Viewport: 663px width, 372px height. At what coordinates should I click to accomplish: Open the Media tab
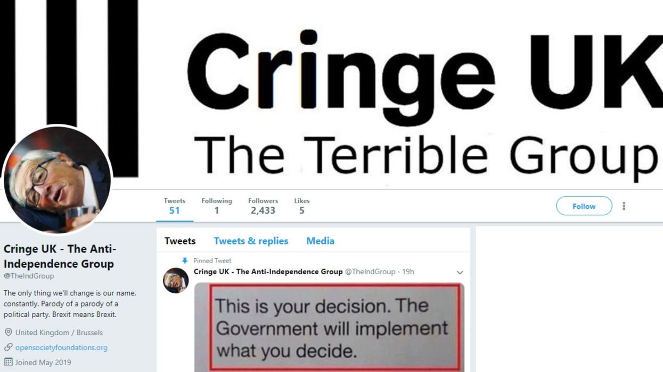320,241
